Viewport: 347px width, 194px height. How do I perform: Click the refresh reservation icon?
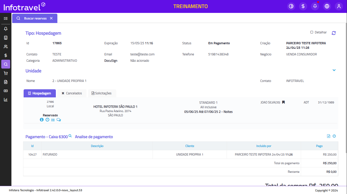[334, 33]
